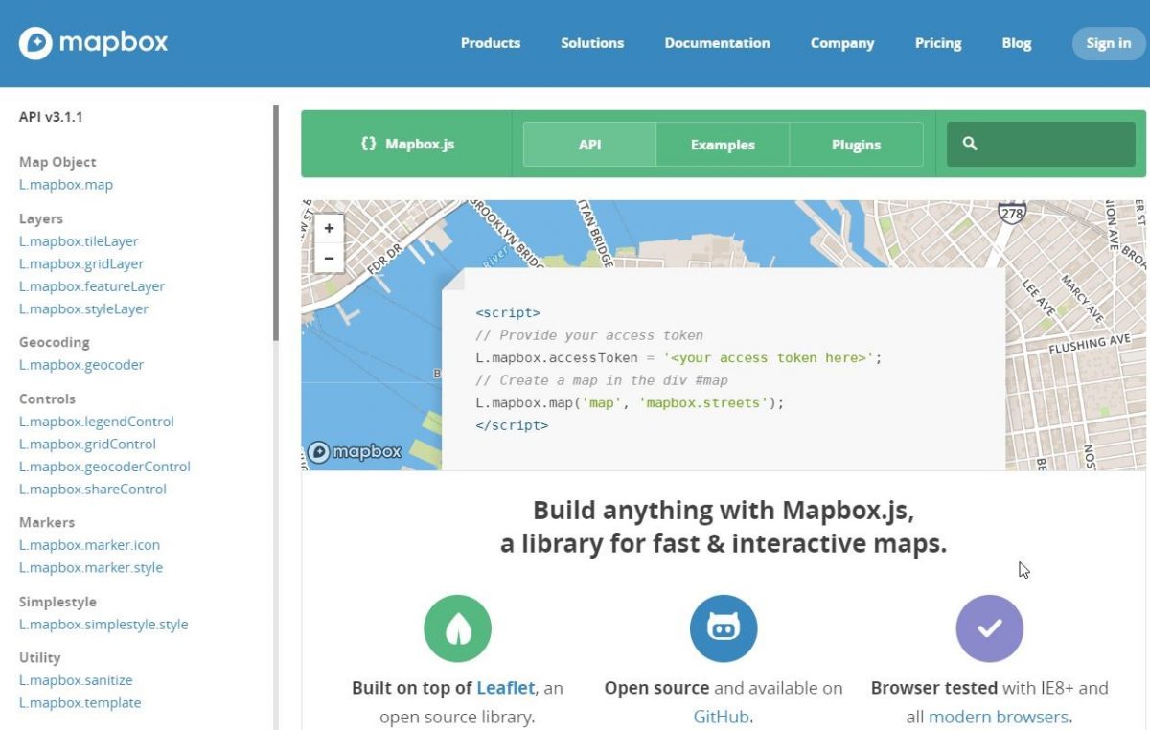
Task: Click the Mapbox attribution logo on the map
Action: coord(355,451)
